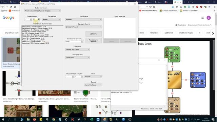Image resolution: width=217 pixels, height=122 pixels.
Task: Select the 'templates' search suggestion chip
Action: 154,33
